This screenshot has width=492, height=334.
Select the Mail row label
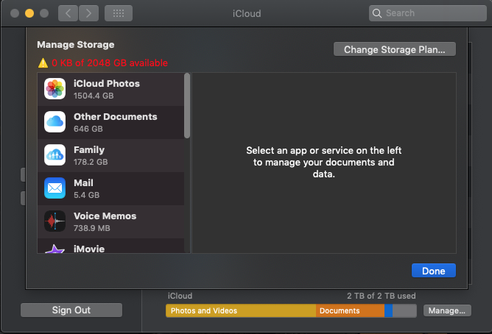pyautogui.click(x=83, y=183)
